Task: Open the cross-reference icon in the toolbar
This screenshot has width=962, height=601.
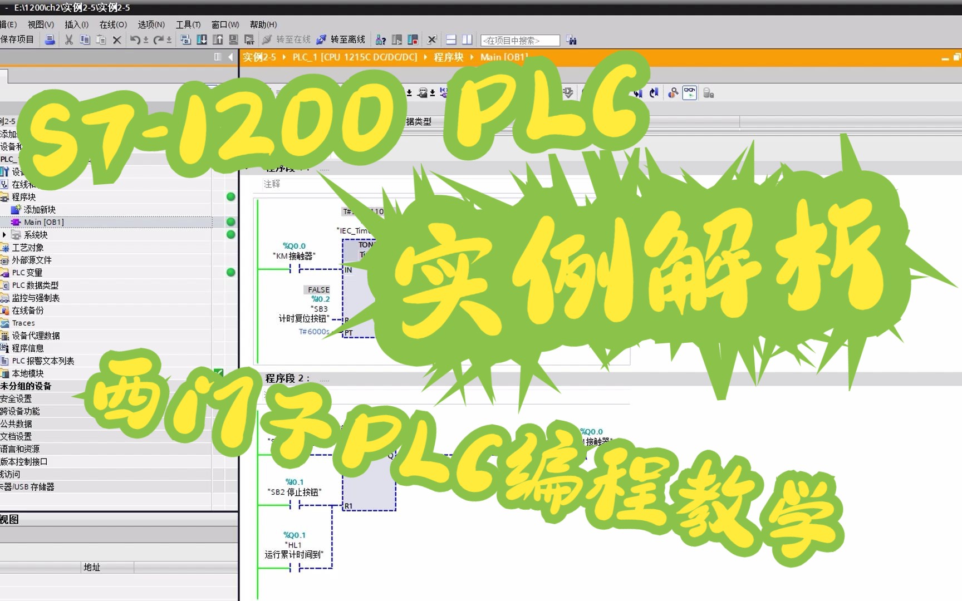Action: tap(380, 40)
